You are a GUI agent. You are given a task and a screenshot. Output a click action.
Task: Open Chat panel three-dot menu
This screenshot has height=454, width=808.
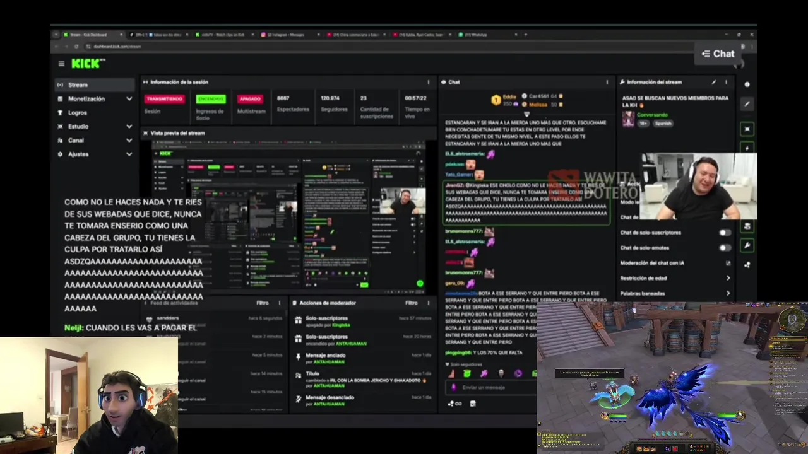pyautogui.click(x=607, y=82)
